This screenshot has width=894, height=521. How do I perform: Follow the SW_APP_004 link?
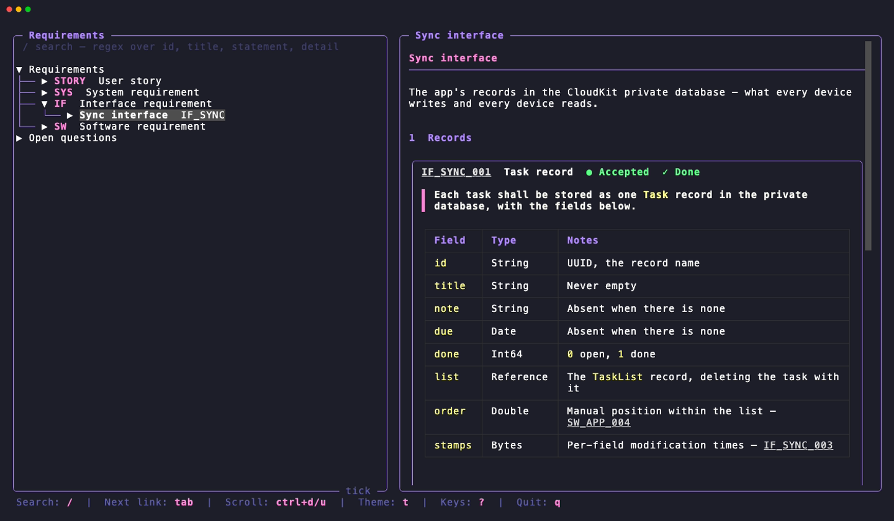coord(598,422)
